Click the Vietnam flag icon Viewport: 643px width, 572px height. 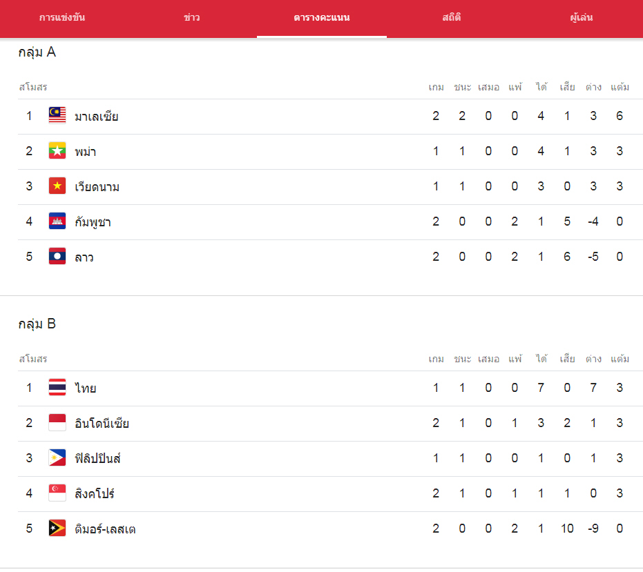pyautogui.click(x=57, y=186)
